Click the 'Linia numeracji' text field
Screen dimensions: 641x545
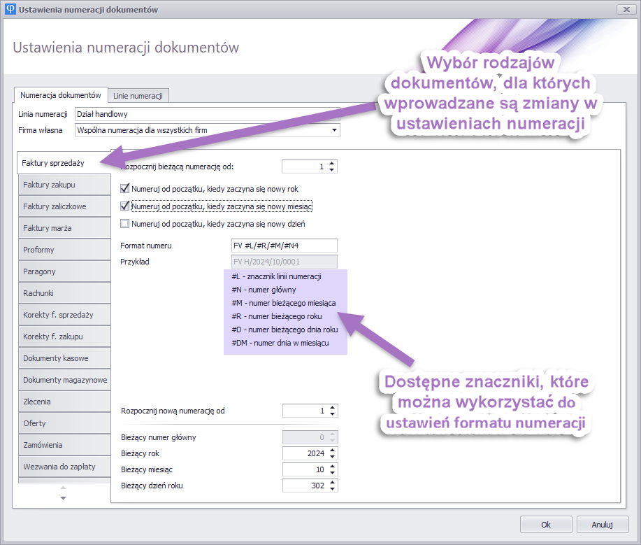pyautogui.click(x=207, y=114)
